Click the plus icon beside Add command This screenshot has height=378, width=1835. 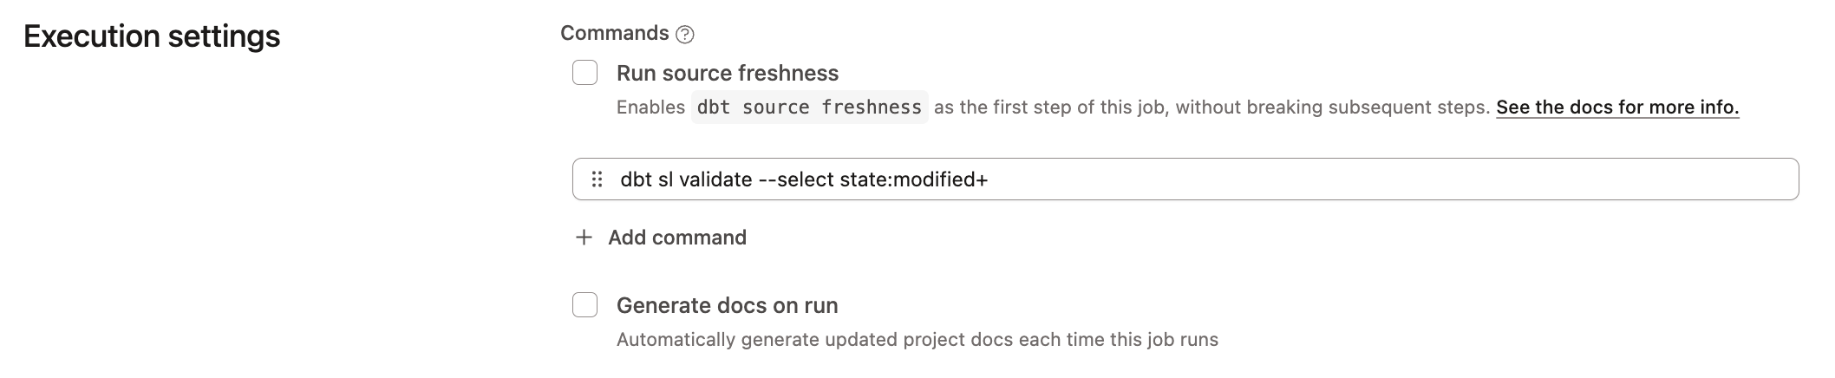point(584,238)
